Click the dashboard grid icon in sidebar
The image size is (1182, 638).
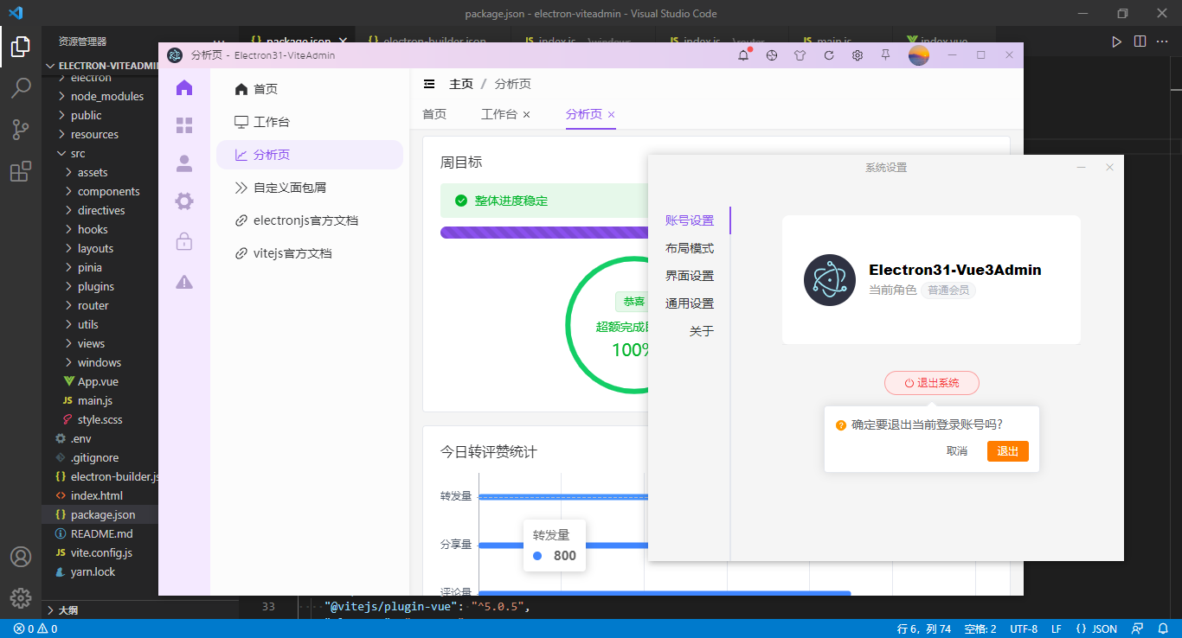point(183,124)
